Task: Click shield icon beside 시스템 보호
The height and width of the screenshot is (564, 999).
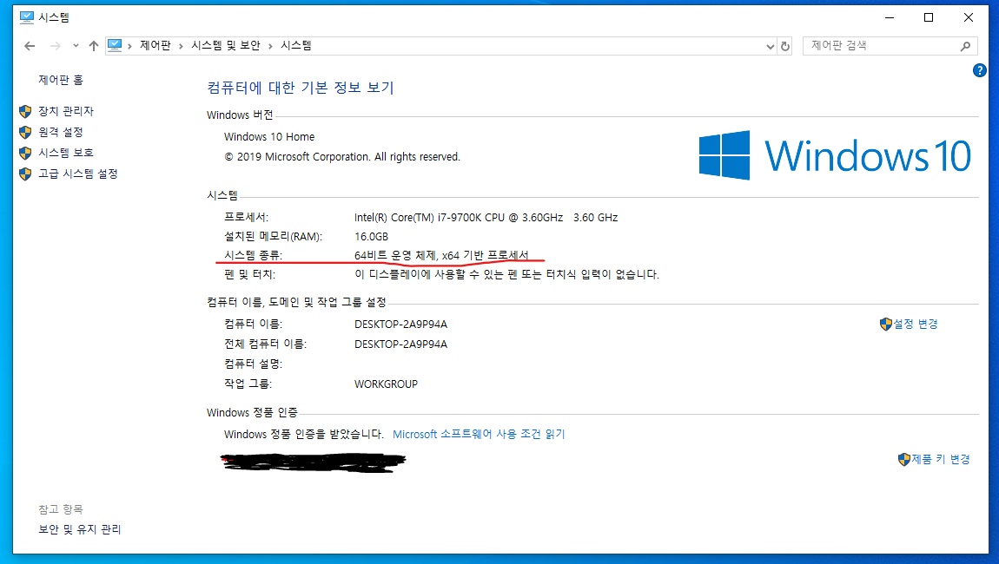Action: [25, 154]
